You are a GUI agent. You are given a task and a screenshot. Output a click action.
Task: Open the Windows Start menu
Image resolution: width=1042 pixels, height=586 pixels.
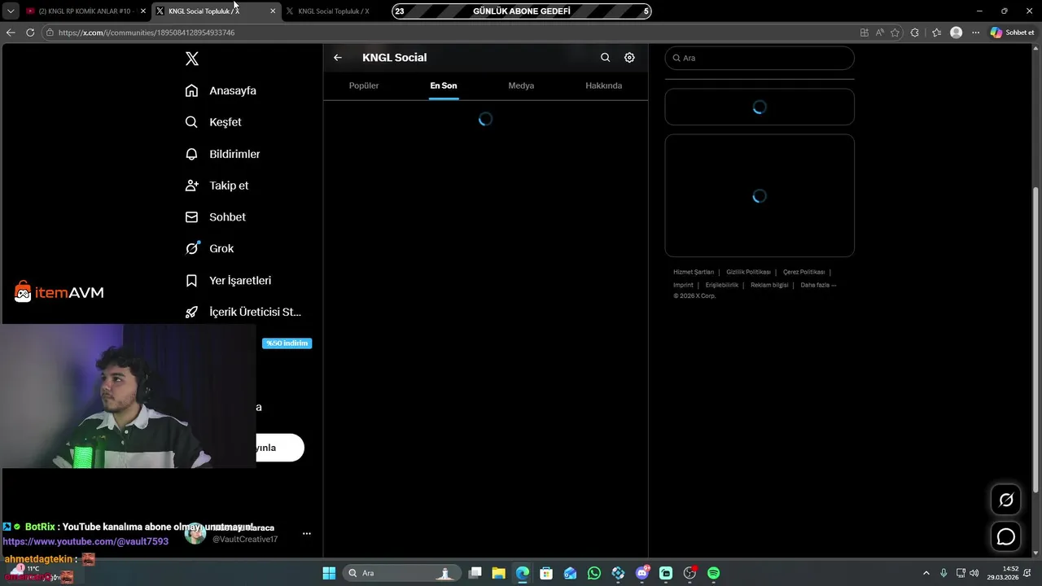(329, 573)
